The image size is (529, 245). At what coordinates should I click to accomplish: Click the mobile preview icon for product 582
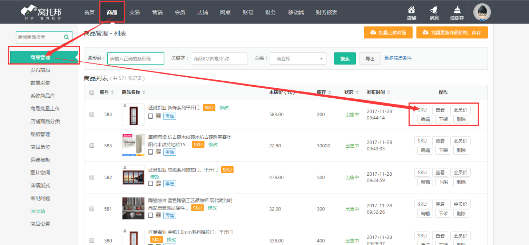[151, 184]
